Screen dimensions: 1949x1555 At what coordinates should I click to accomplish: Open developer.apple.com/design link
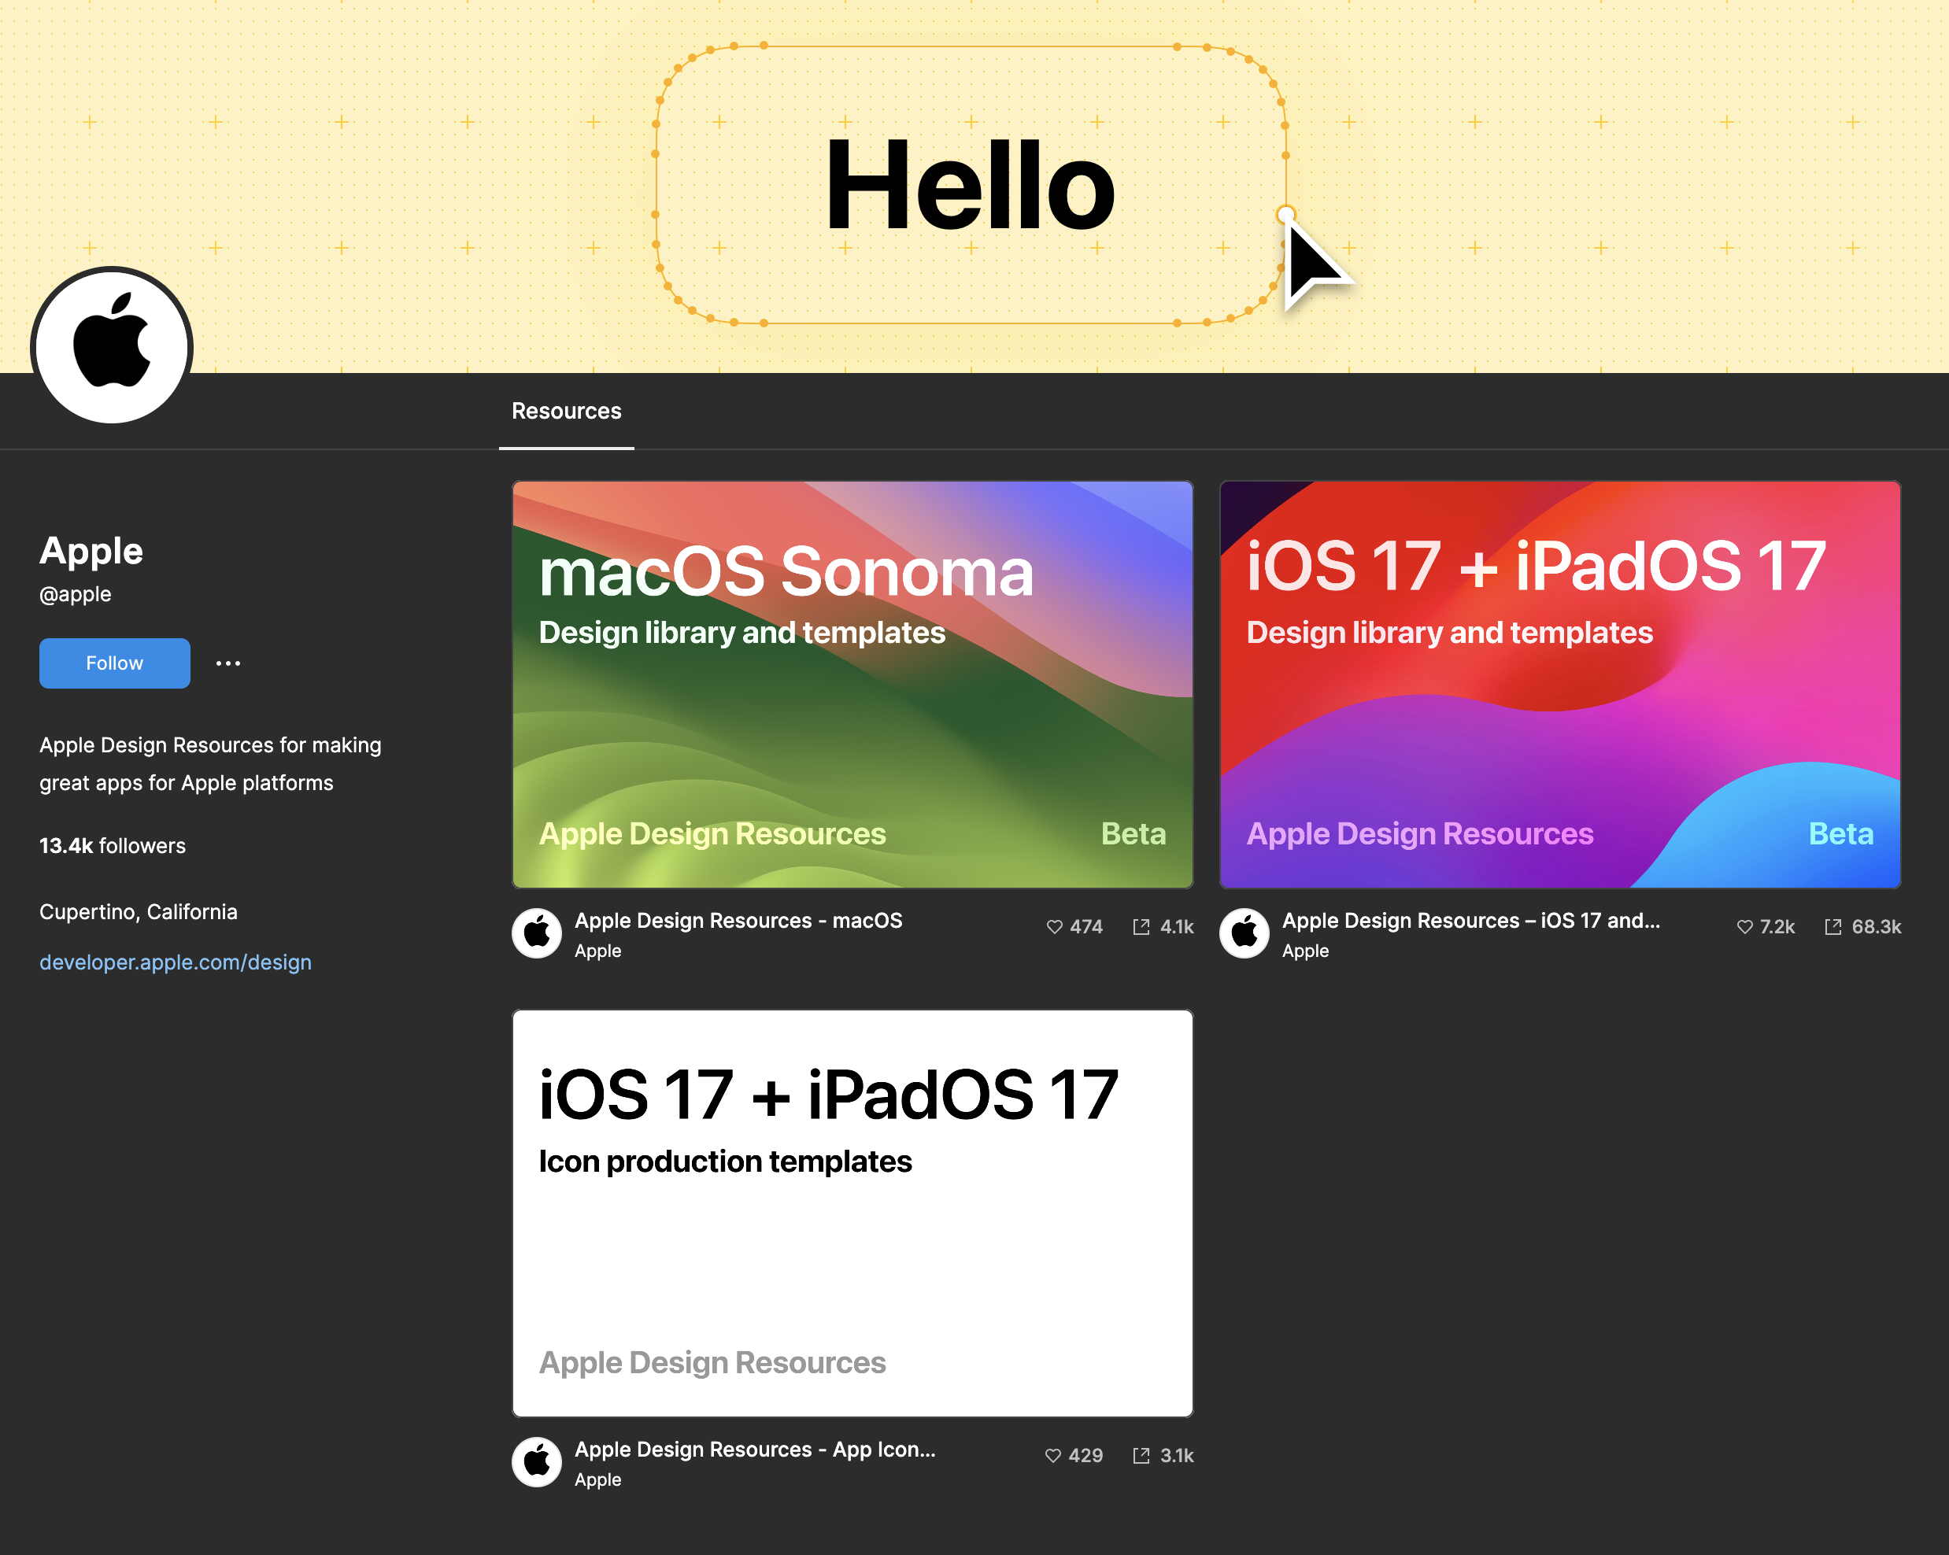point(176,962)
